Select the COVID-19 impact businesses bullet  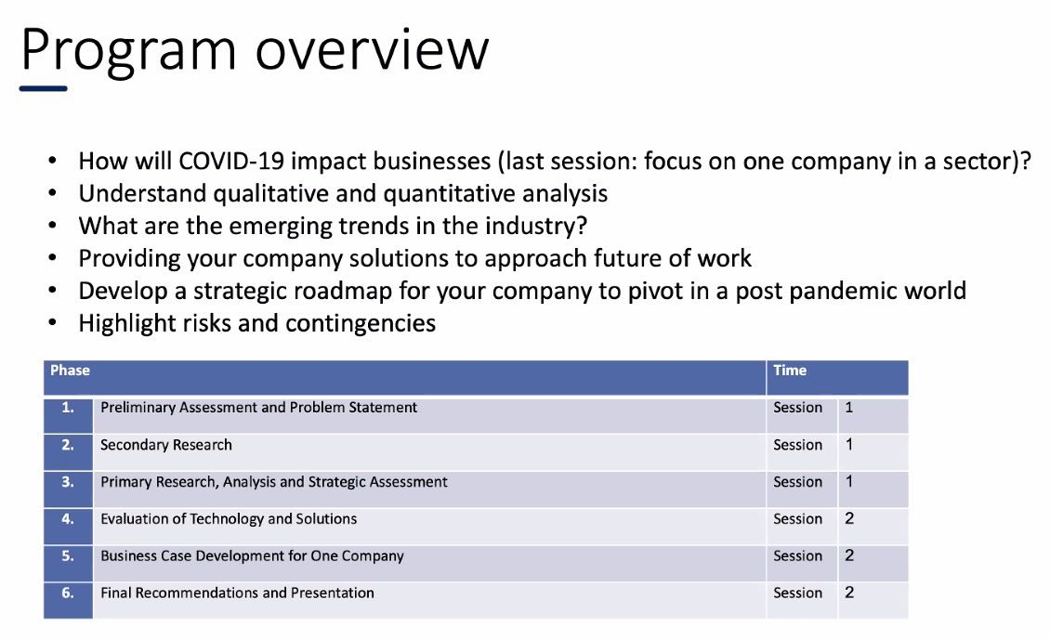coord(555,161)
